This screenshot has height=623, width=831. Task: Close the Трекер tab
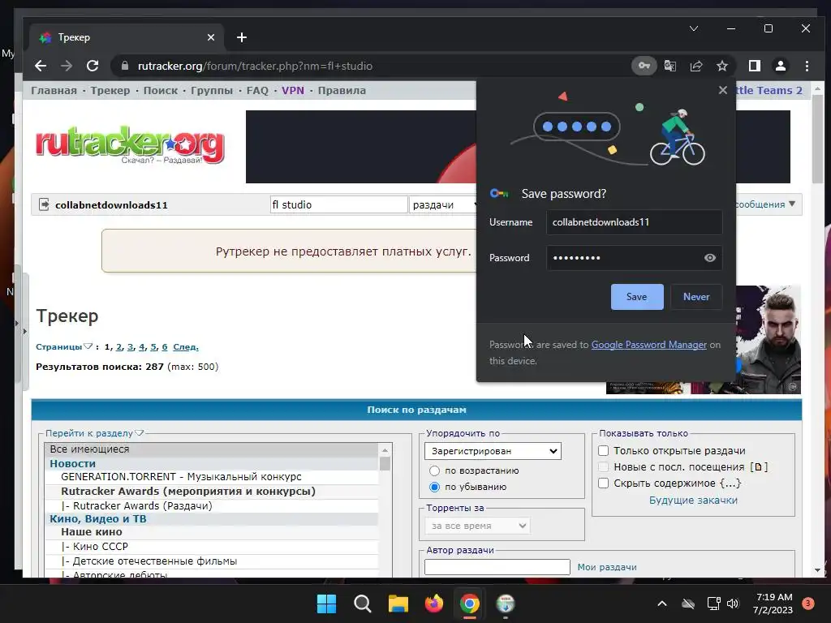click(x=211, y=37)
